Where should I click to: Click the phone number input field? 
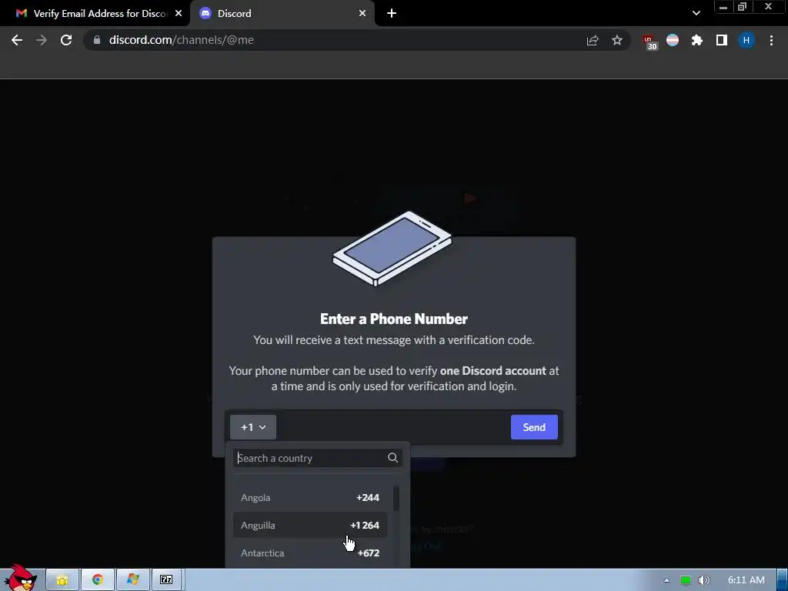coord(393,427)
